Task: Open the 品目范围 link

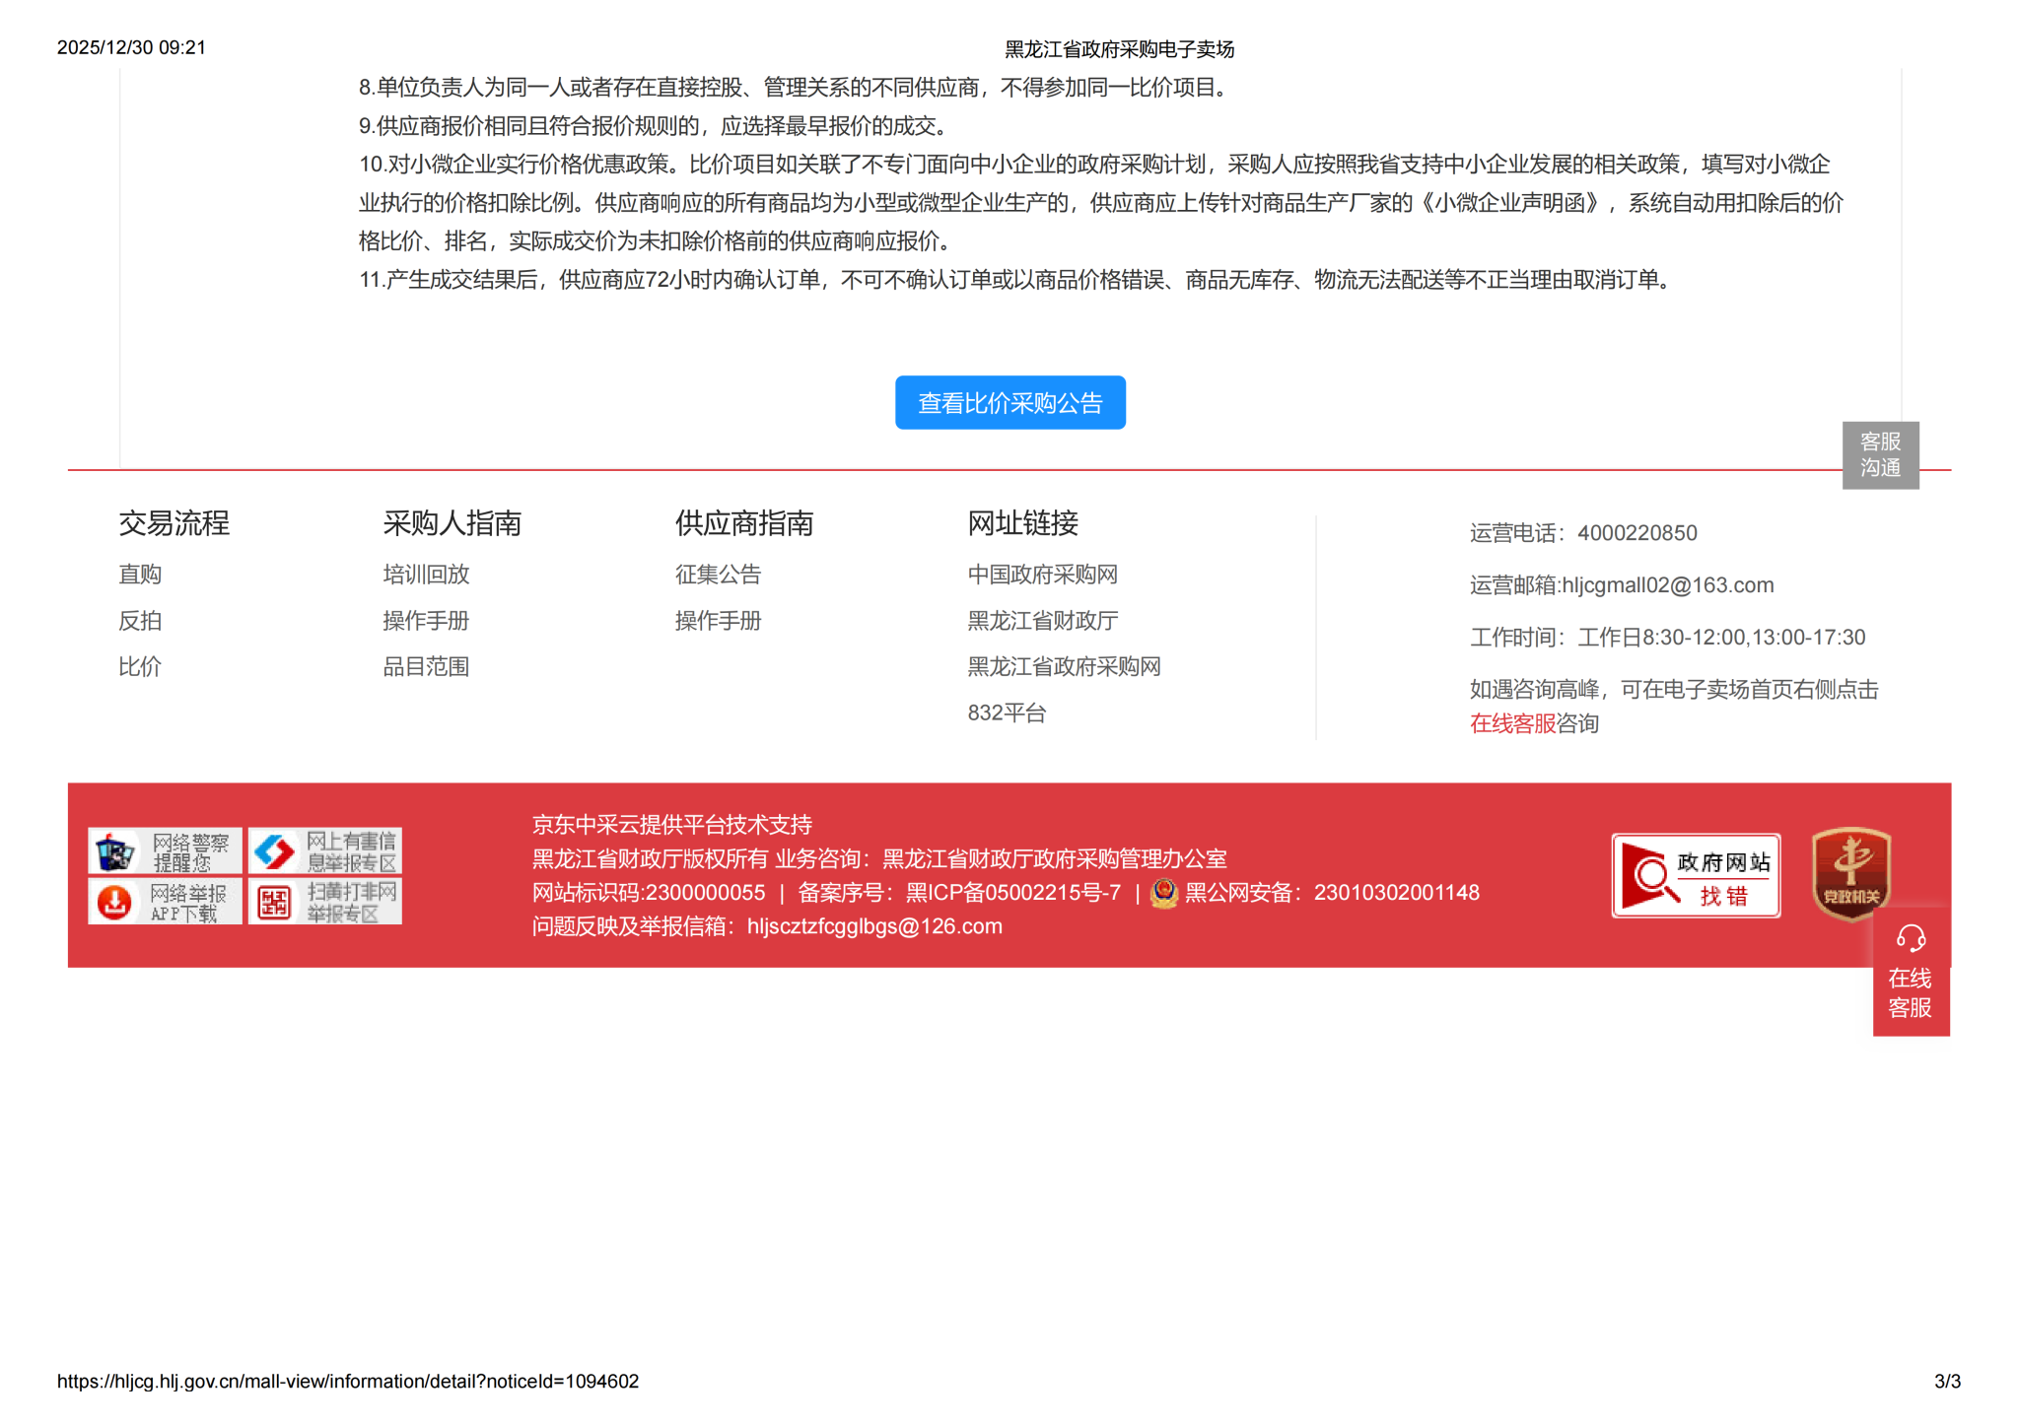Action: pyautogui.click(x=426, y=667)
